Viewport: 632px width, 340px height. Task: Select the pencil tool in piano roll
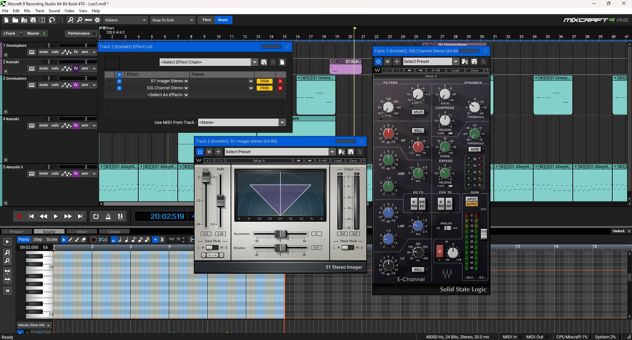(70, 240)
